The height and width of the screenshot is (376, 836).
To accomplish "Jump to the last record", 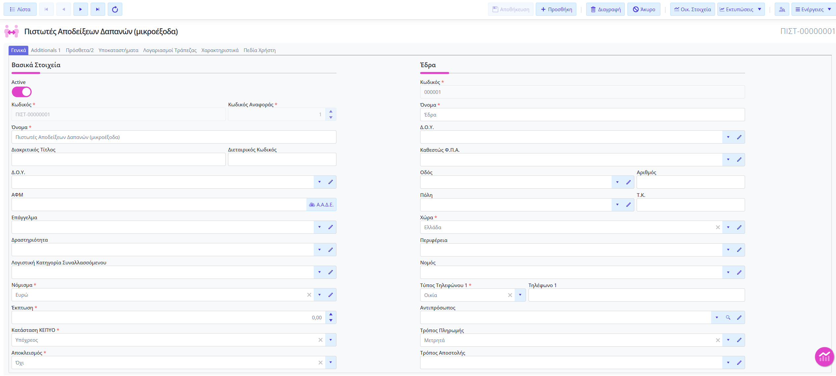I will [98, 9].
